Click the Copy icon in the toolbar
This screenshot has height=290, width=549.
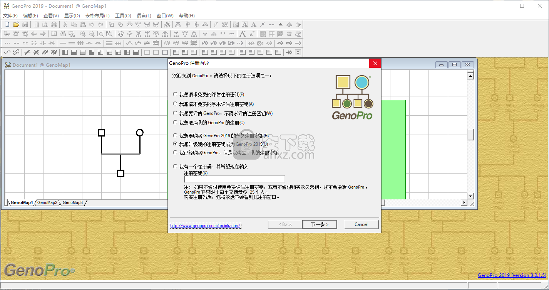tap(74, 24)
